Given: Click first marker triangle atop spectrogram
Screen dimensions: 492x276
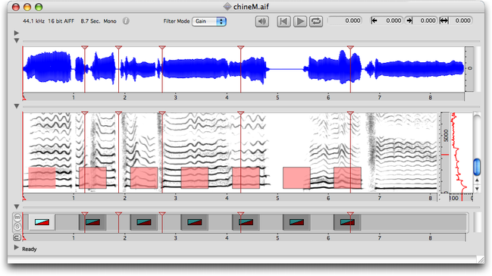Looking at the screenshot, I should tap(85, 113).
